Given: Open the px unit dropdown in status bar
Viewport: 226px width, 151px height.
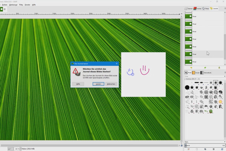Looking at the screenshot, I should point(11,149).
